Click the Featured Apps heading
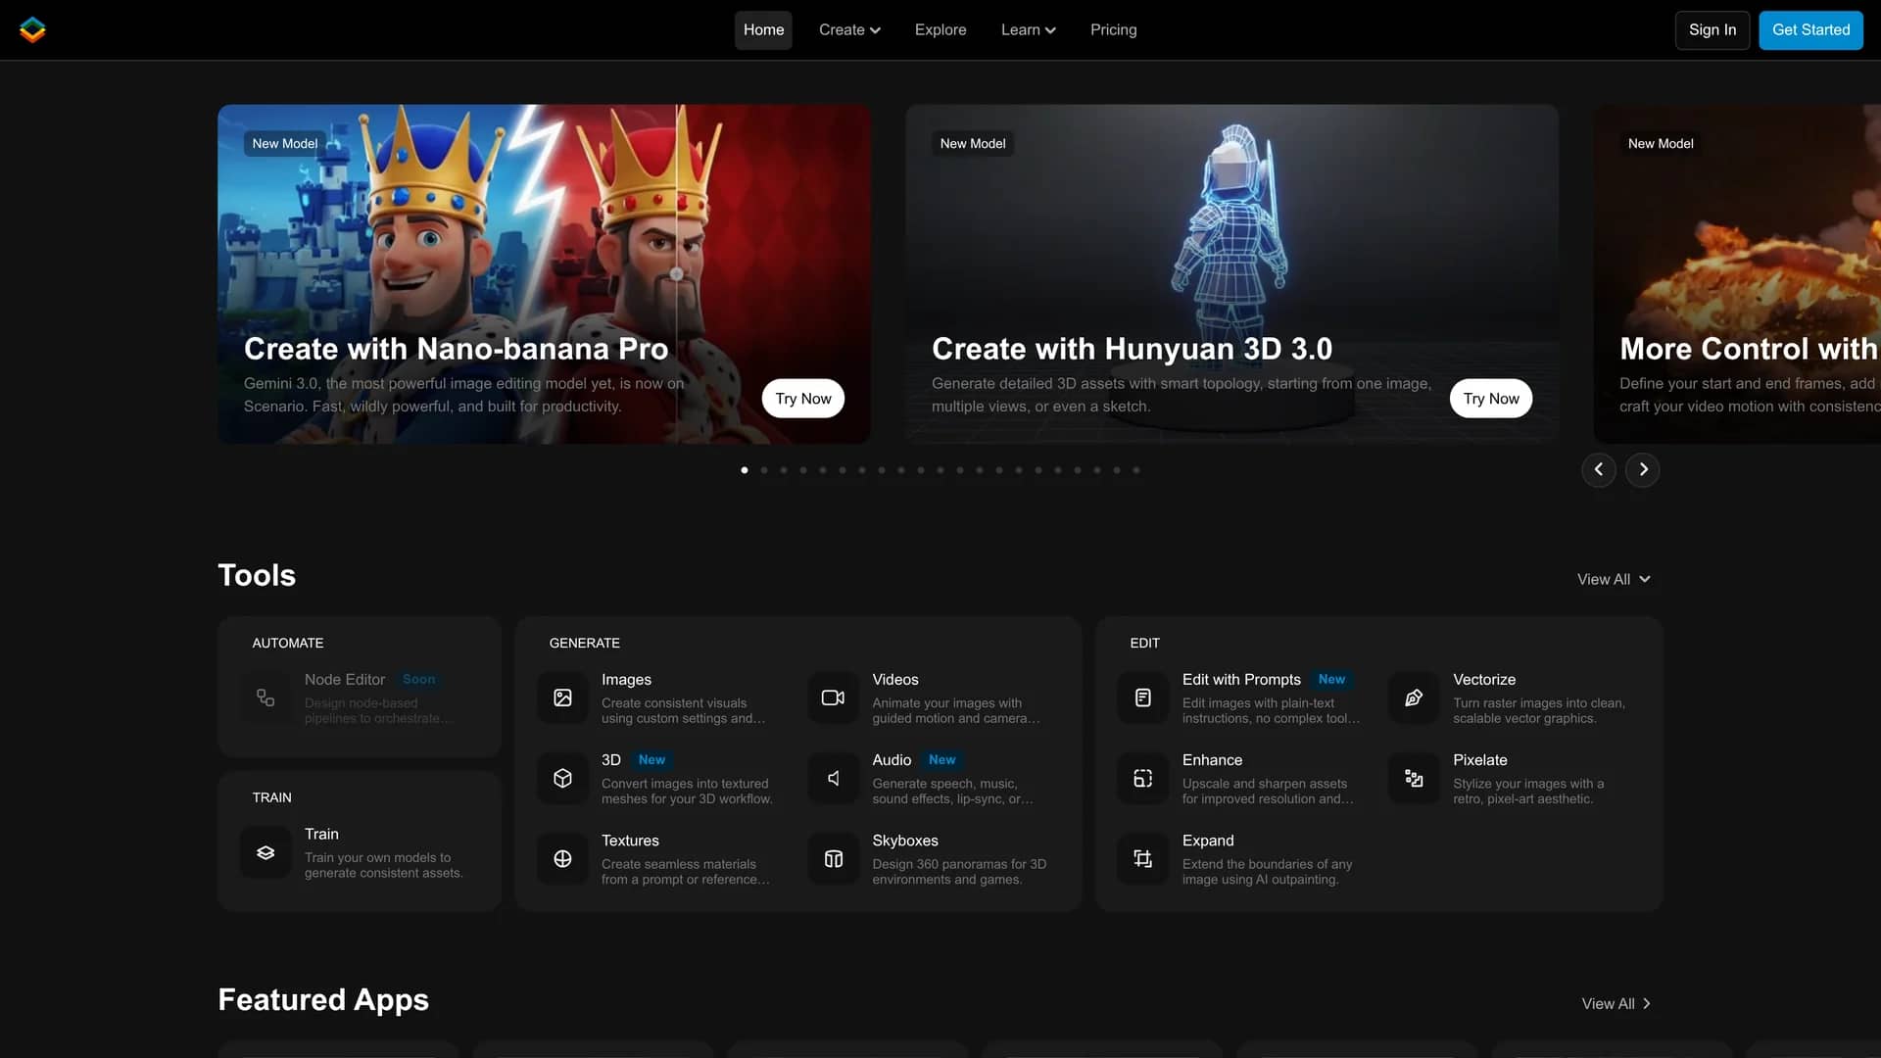1881x1058 pixels. point(323,999)
